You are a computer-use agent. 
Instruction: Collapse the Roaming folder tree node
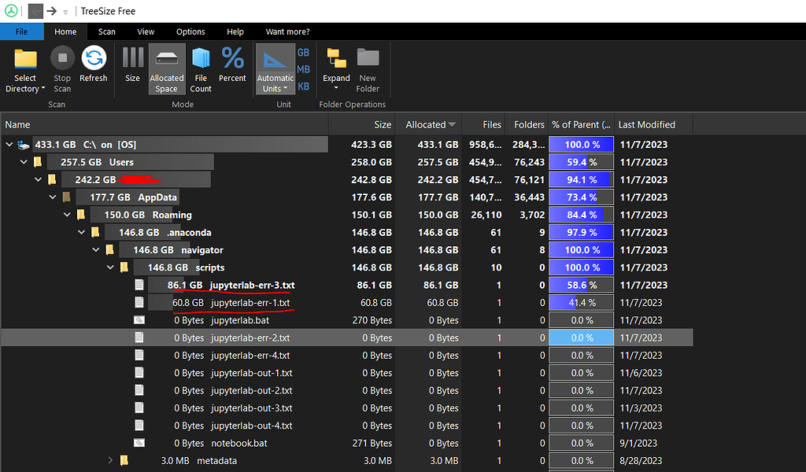pyautogui.click(x=67, y=215)
